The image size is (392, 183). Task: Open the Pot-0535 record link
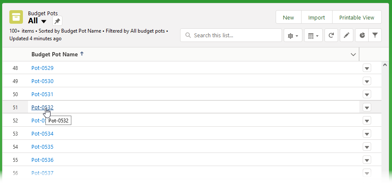point(42,147)
